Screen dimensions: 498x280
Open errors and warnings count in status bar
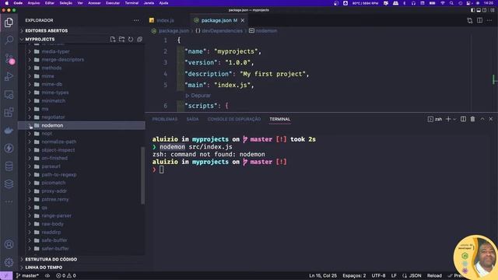point(66,275)
